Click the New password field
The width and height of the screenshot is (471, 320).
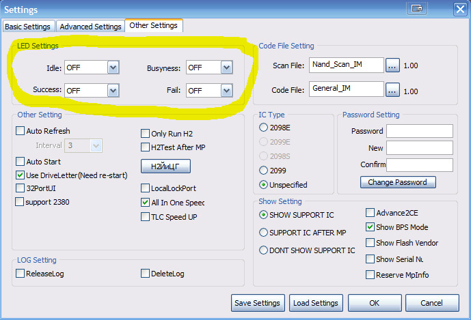click(420, 148)
